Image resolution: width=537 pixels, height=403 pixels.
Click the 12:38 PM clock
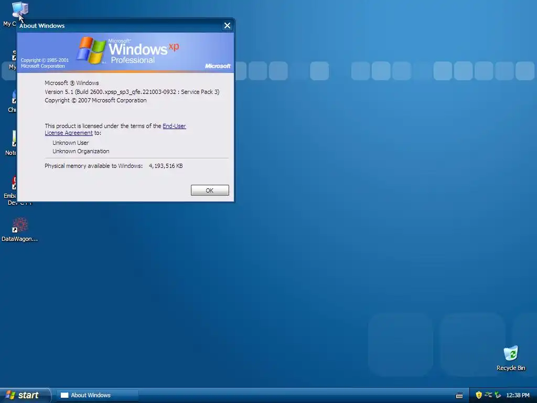pyautogui.click(x=518, y=395)
